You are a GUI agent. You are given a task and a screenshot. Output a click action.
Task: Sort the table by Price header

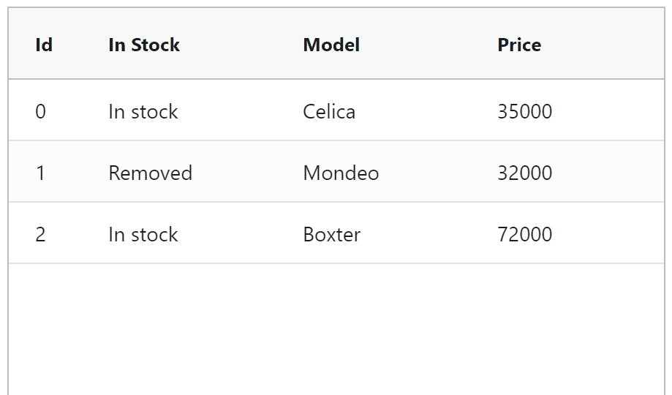tap(519, 45)
